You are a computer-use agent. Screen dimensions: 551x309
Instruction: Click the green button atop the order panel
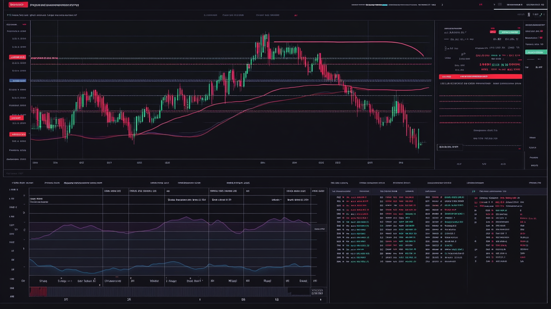click(x=509, y=33)
